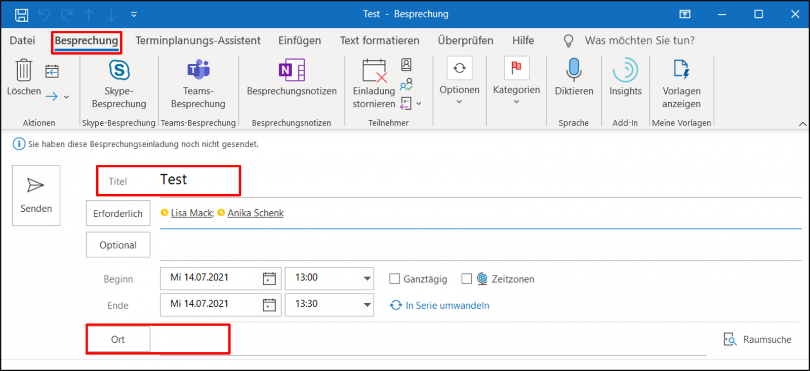The width and height of the screenshot is (810, 371).
Task: Open the Einfügen tab
Action: (300, 40)
